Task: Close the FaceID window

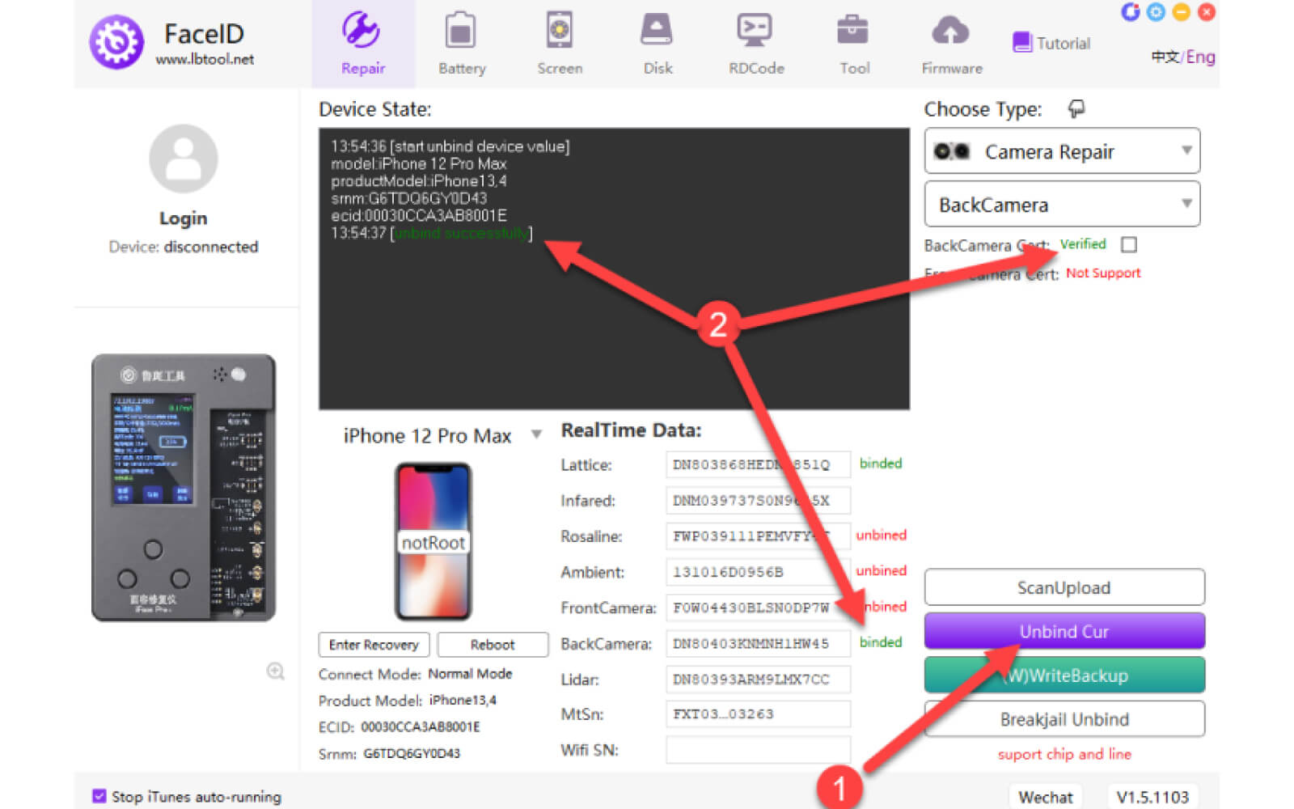Action: click(1206, 12)
